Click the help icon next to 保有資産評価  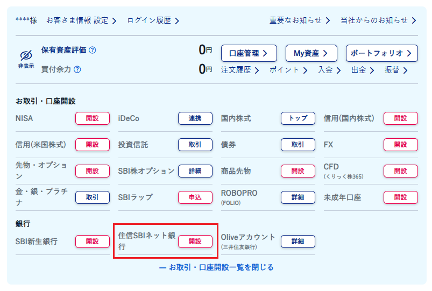pyautogui.click(x=93, y=50)
